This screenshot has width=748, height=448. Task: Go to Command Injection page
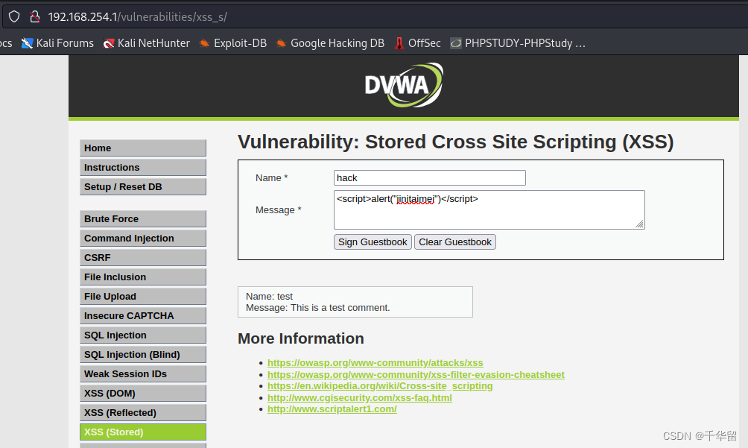pos(143,238)
